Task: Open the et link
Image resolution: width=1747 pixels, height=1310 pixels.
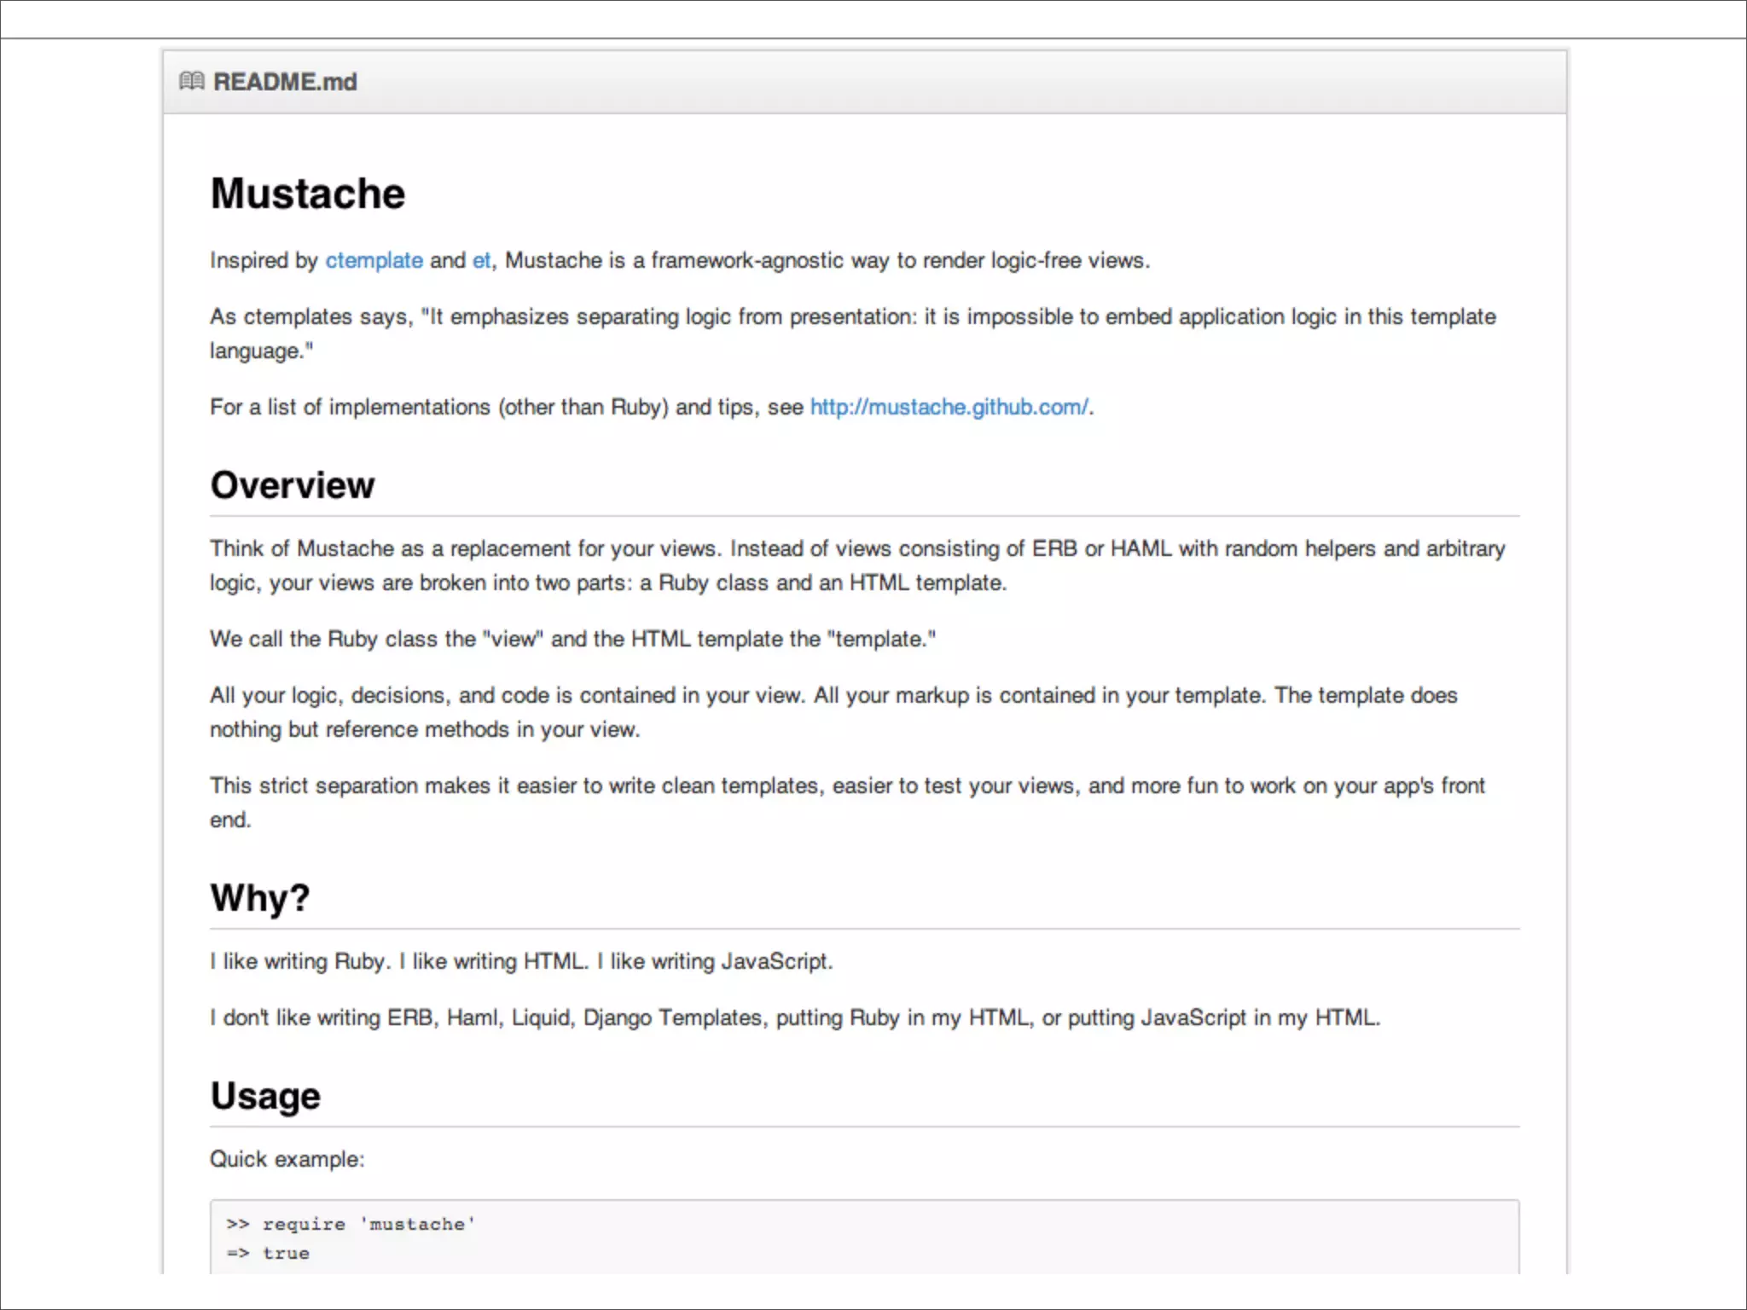Action: coord(481,260)
